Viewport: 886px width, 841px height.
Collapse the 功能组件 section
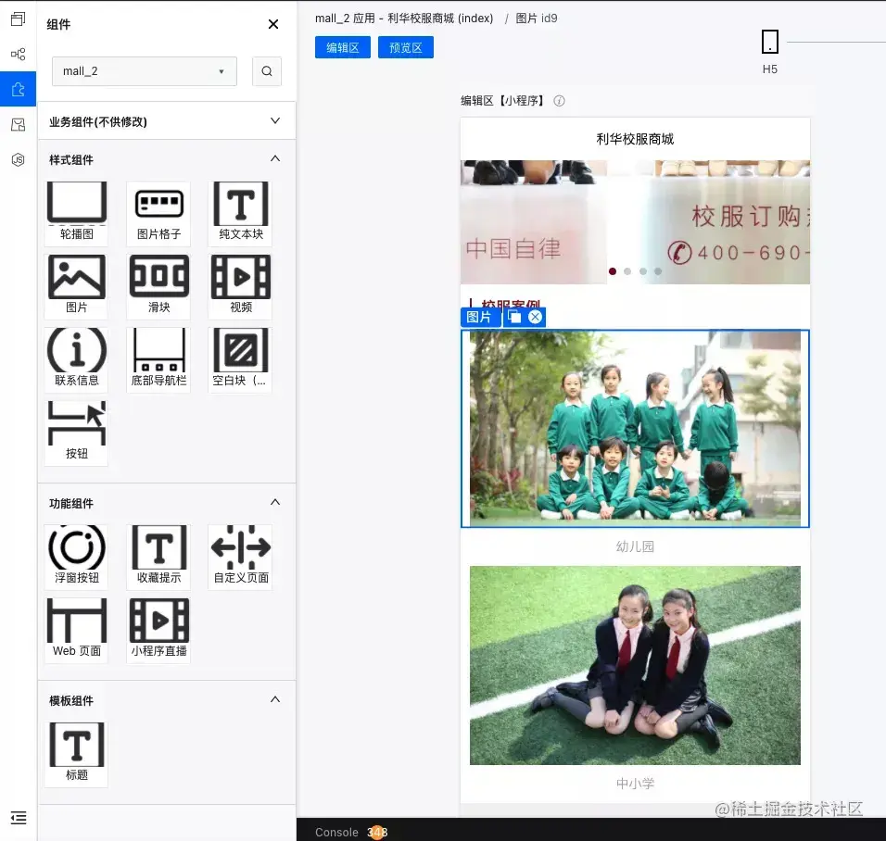pyautogui.click(x=275, y=502)
